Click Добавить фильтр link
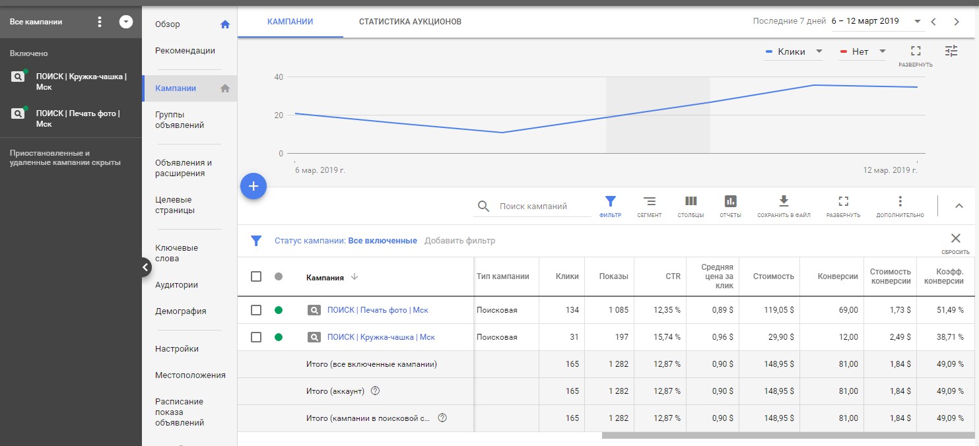 (x=459, y=241)
